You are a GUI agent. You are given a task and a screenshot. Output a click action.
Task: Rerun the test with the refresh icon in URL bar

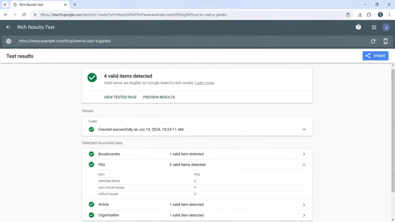[373, 41]
